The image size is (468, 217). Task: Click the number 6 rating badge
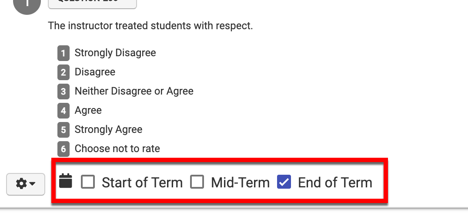64,149
